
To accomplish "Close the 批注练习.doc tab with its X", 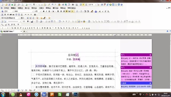I will [x=21, y=32].
